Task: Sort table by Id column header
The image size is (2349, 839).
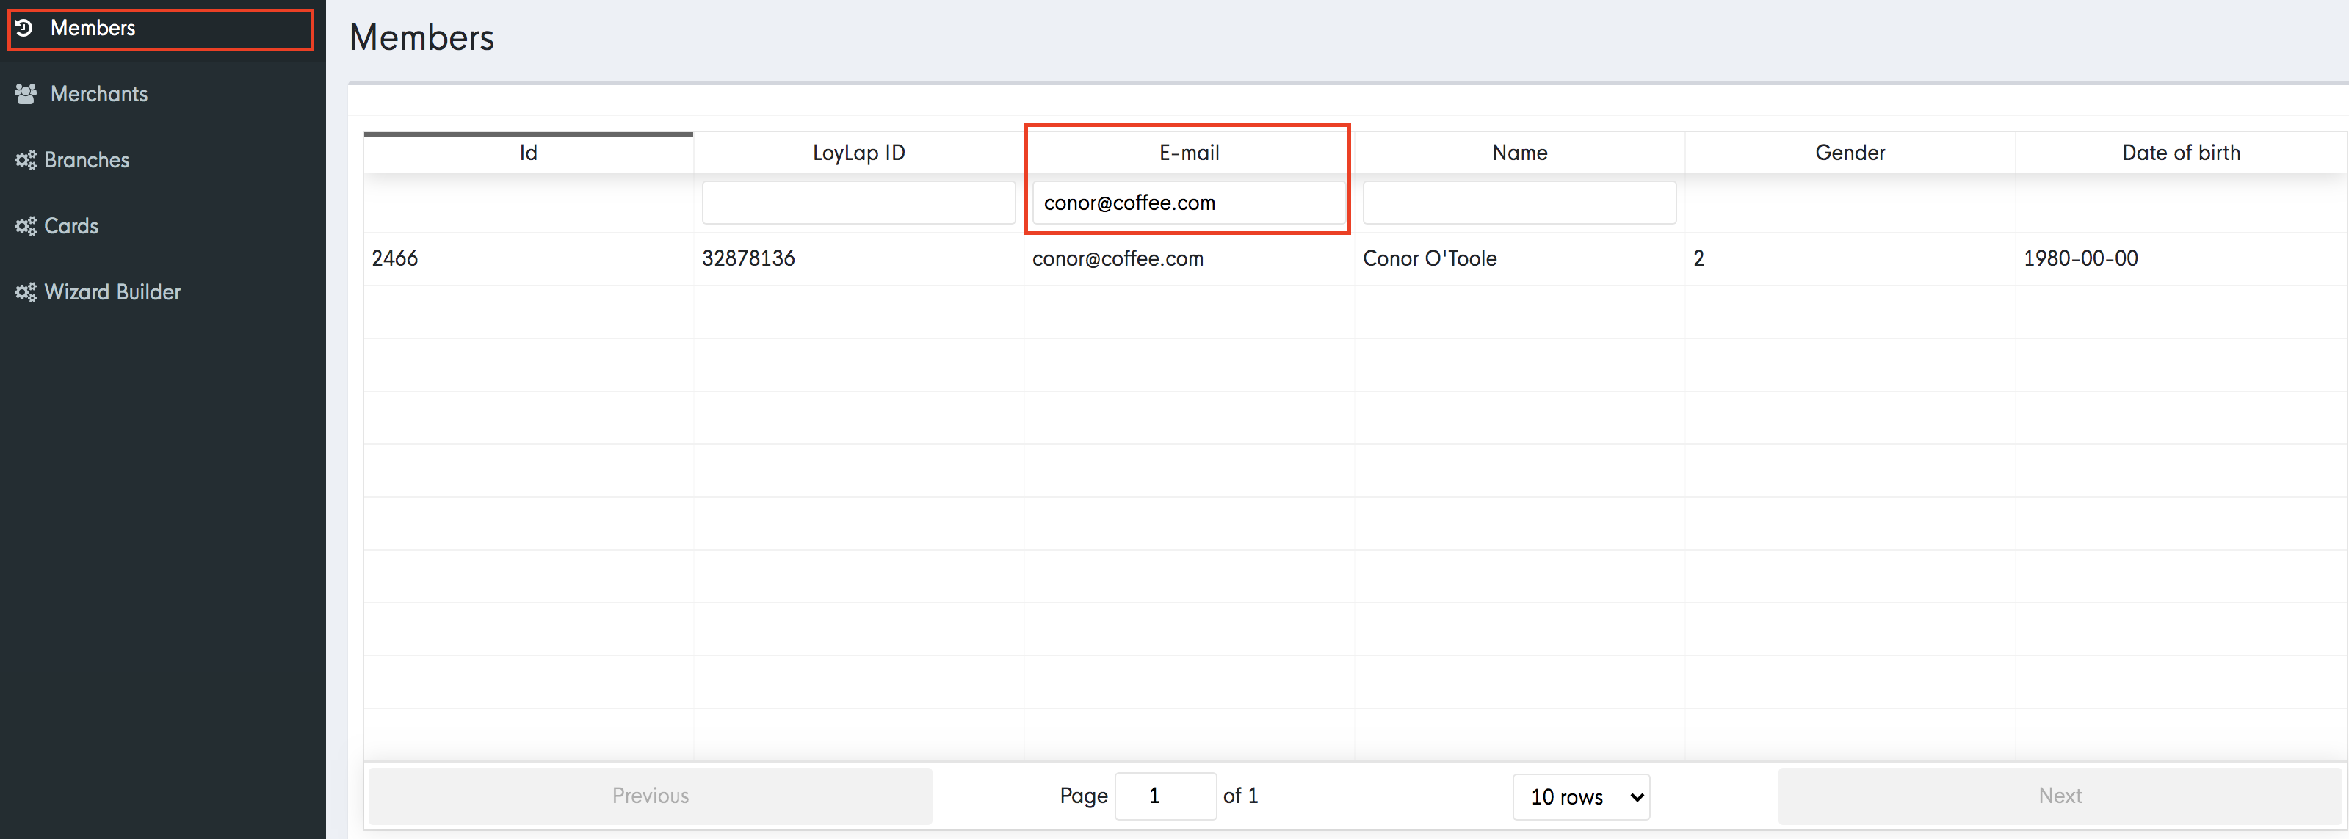Action: coord(528,152)
